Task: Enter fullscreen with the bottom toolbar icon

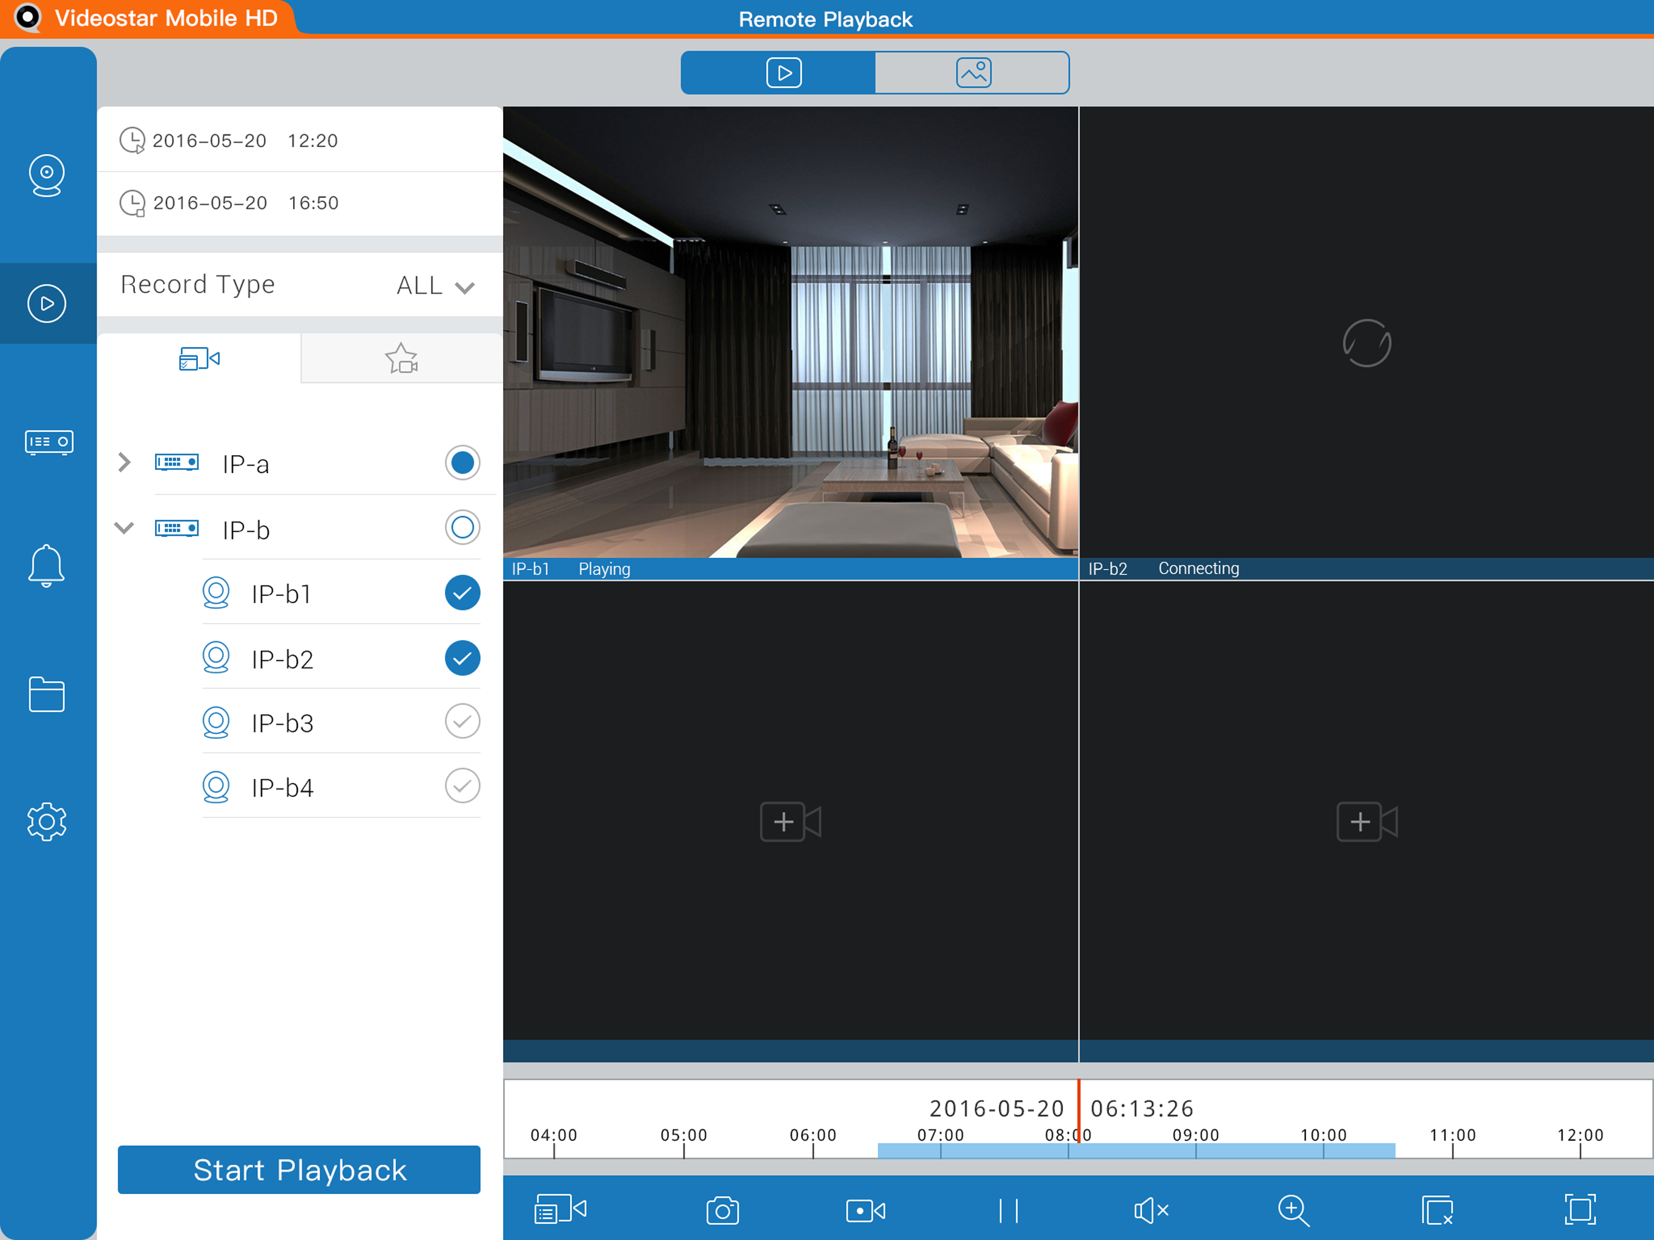Action: click(1579, 1210)
